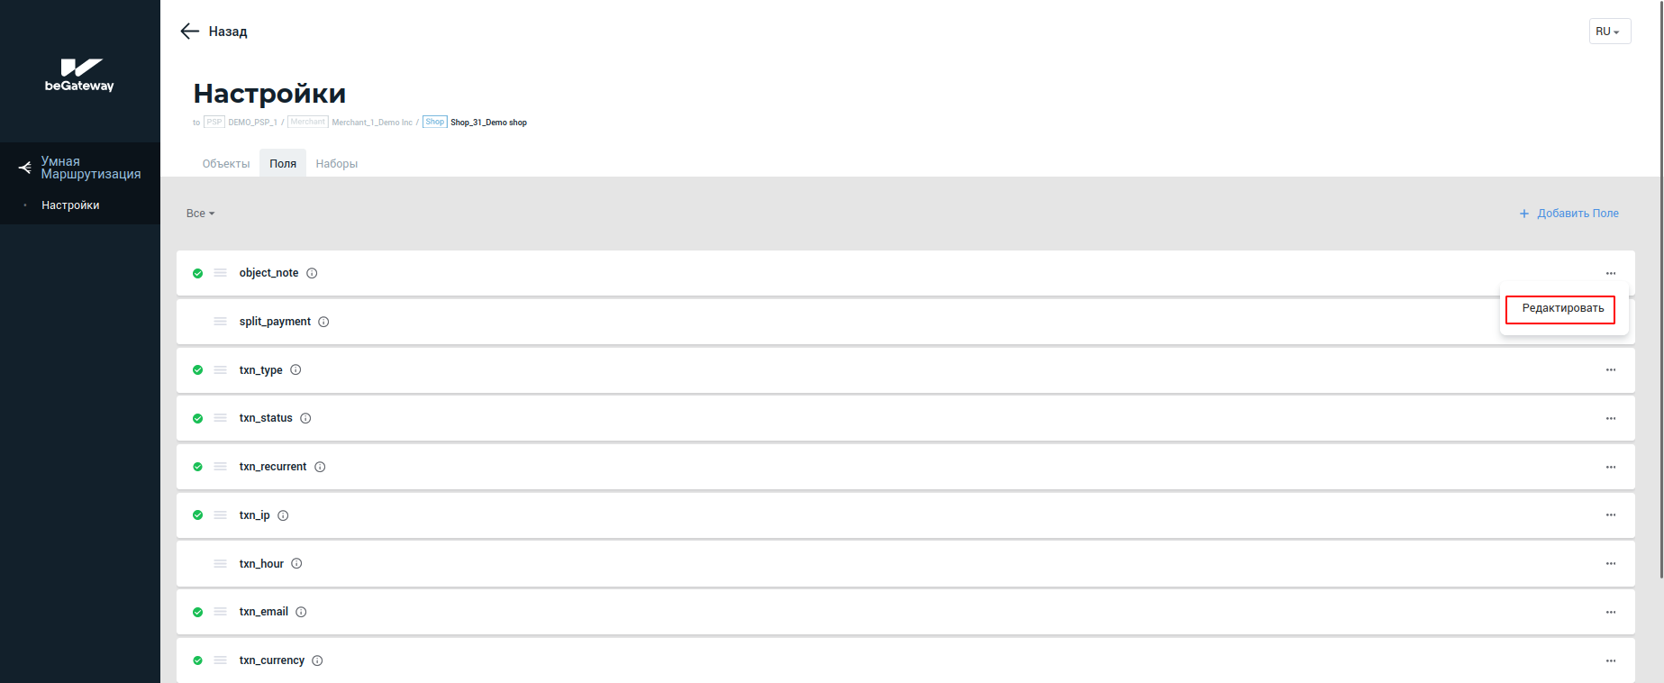Expand the 'Все' filter dropdown
Viewport: 1664px width, 683px height.
click(x=200, y=214)
